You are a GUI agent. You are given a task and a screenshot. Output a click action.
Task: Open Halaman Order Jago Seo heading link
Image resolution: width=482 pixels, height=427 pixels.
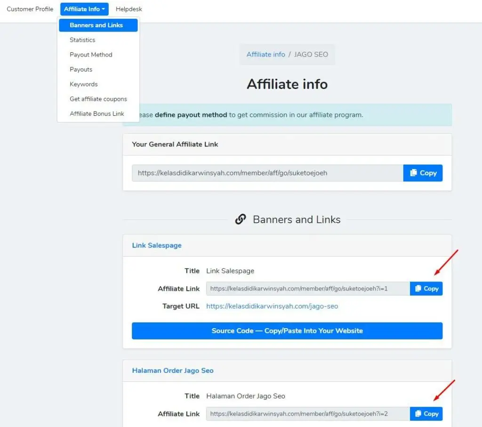tap(173, 371)
